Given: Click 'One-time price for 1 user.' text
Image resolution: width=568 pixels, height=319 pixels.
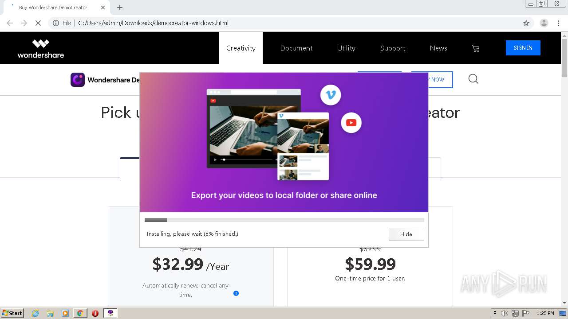Looking at the screenshot, I should 370,279.
